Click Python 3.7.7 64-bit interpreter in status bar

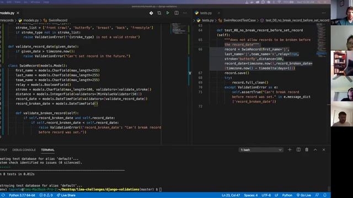click(22, 195)
